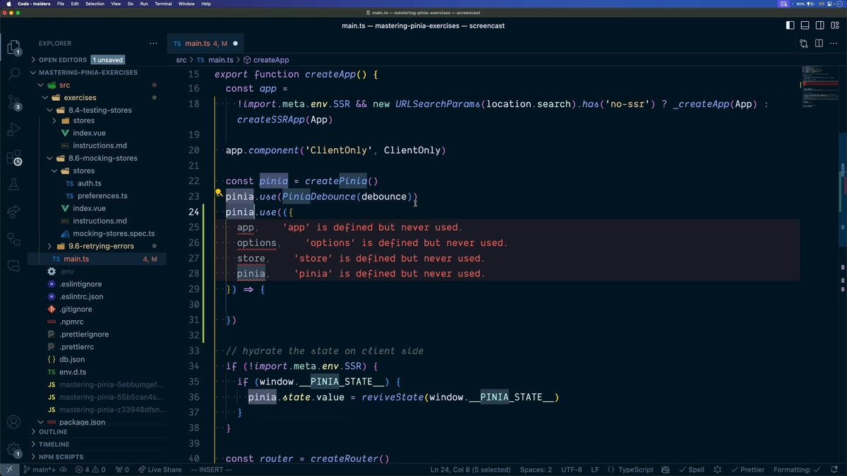Image resolution: width=847 pixels, height=476 pixels.
Task: Open the Terminal menu
Action: click(163, 4)
